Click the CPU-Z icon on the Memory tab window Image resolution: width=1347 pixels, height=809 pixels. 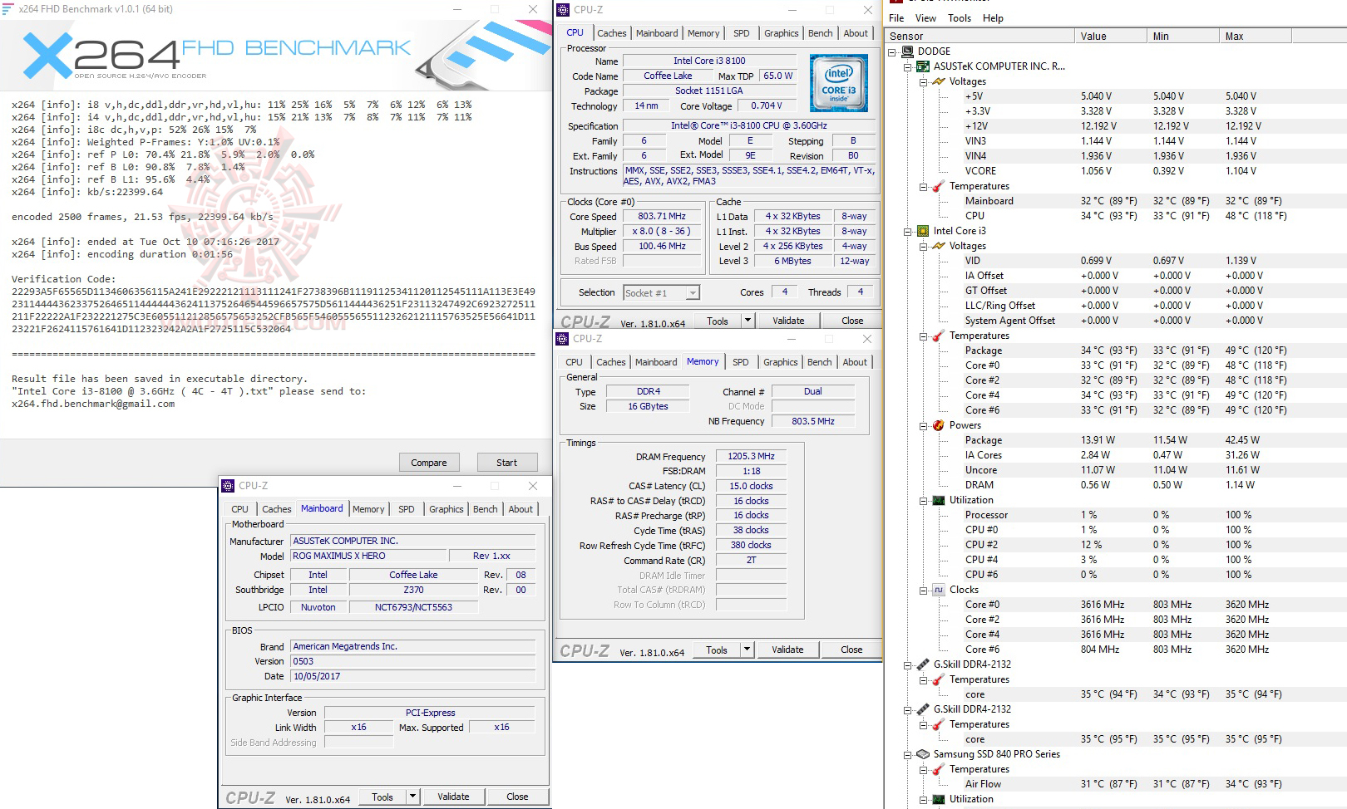[562, 339]
